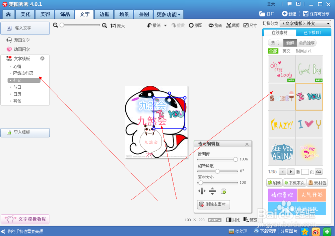
Task: Open the 拼图 tab
Action: 144,14
